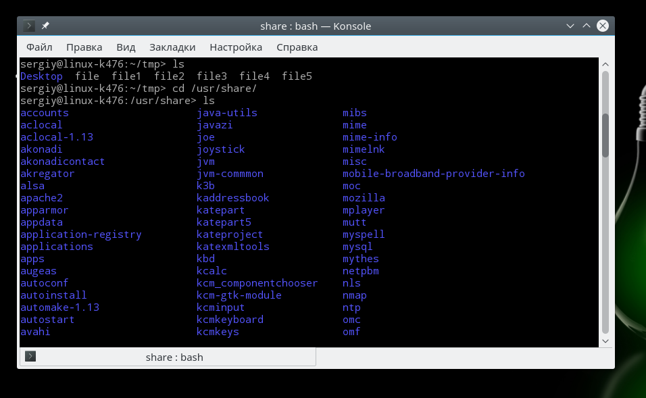Viewport: 646px width, 398px height.
Task: Click the autoinstall directory name
Action: [x=53, y=295]
